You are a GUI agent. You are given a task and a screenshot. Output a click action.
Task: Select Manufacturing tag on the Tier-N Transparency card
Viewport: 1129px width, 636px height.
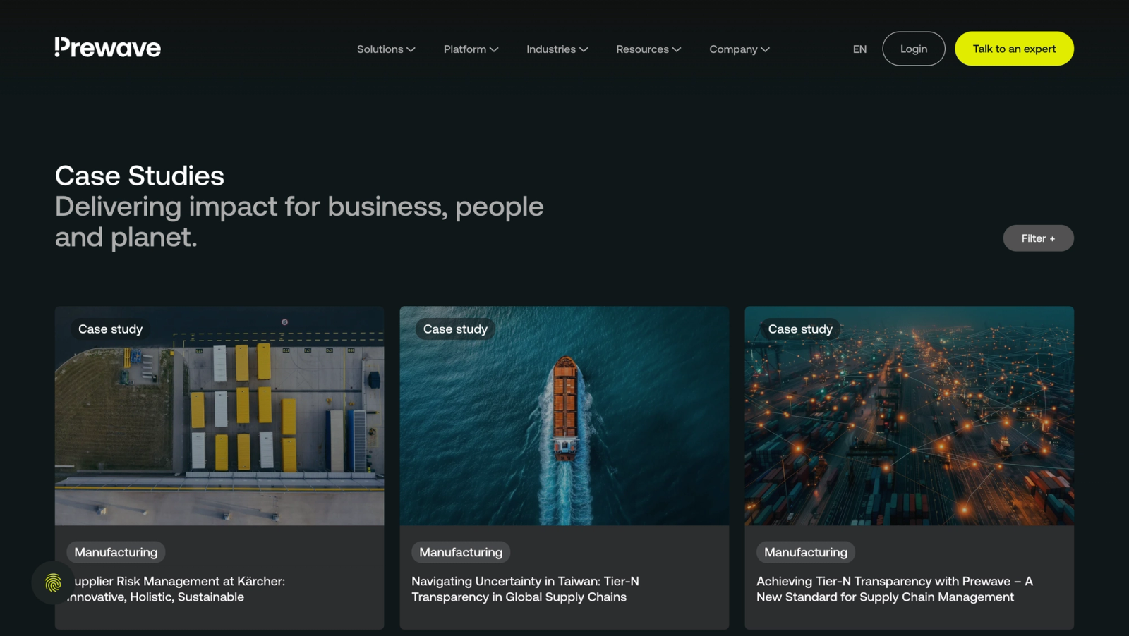tap(806, 552)
